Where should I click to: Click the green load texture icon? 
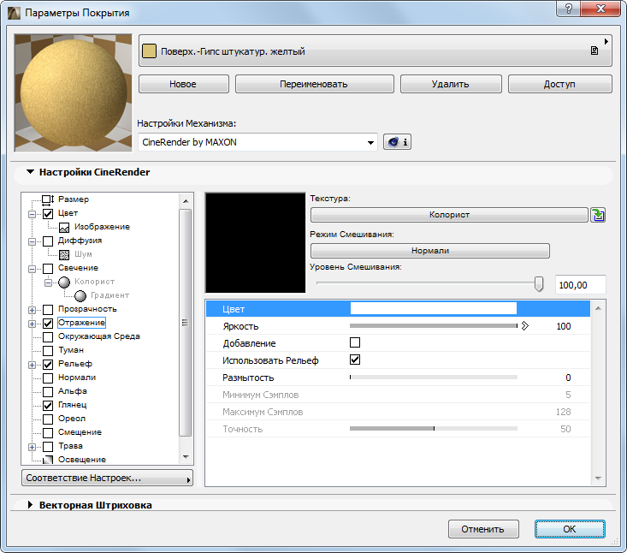pyautogui.click(x=598, y=215)
